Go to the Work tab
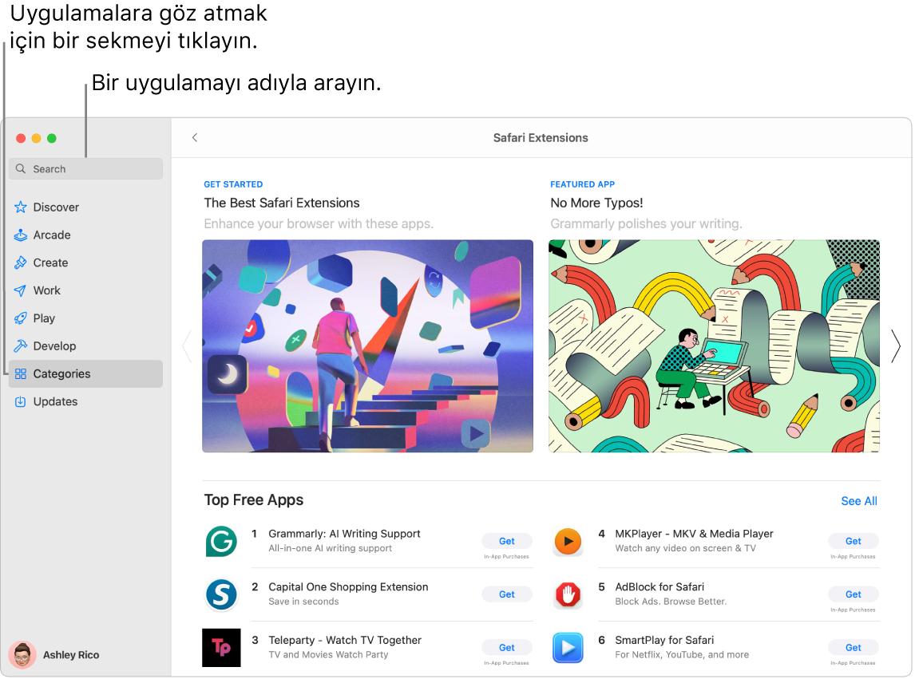Screen dimensions: 915x679 coord(46,290)
